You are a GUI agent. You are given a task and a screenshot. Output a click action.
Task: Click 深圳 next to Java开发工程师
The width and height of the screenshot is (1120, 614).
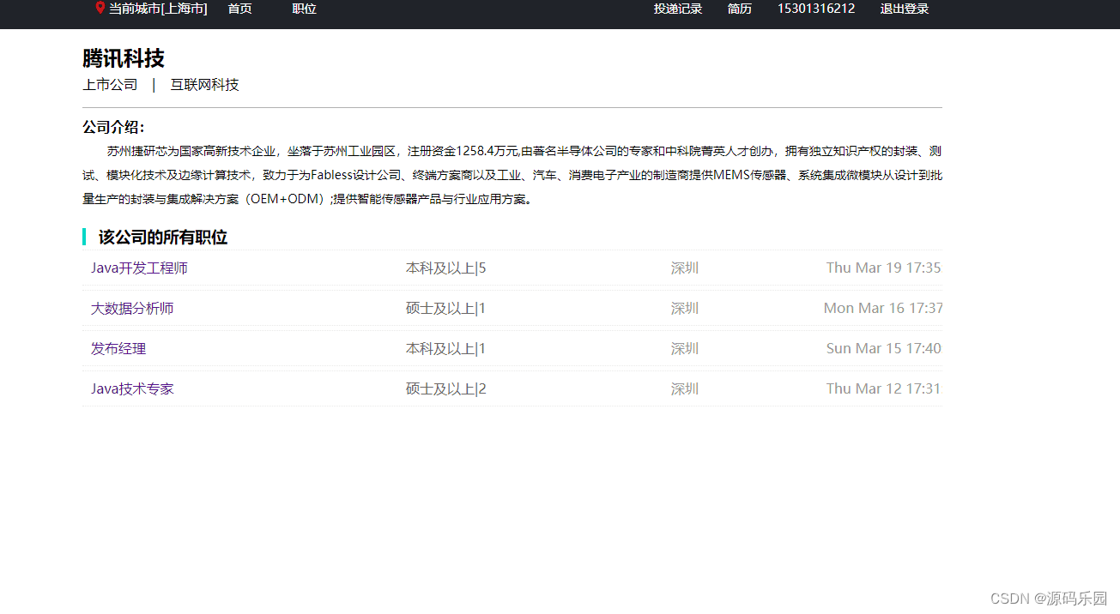(x=684, y=268)
